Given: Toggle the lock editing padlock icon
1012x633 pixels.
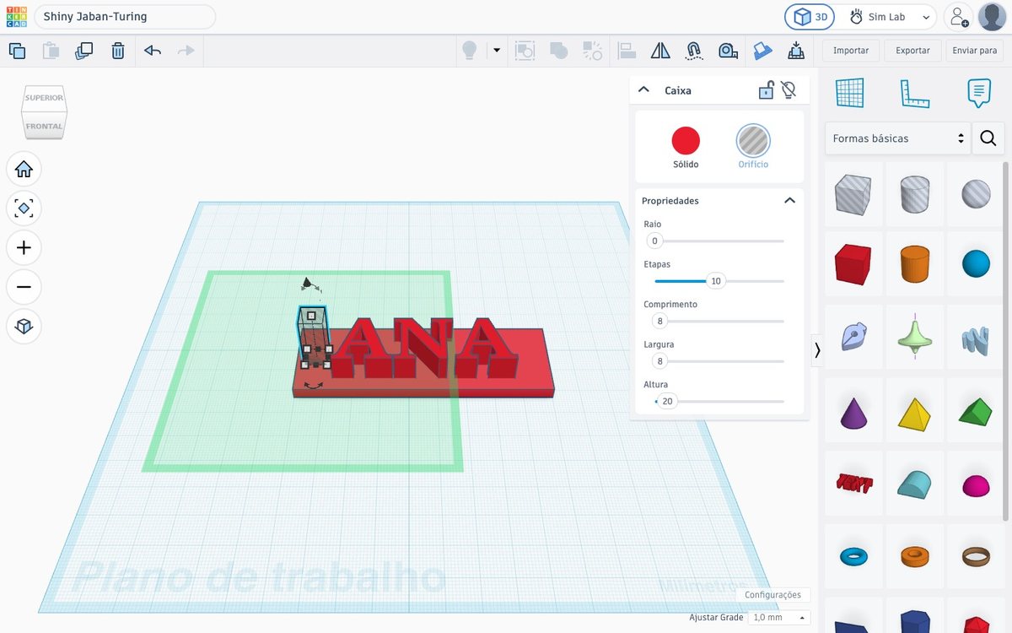Looking at the screenshot, I should 766,89.
